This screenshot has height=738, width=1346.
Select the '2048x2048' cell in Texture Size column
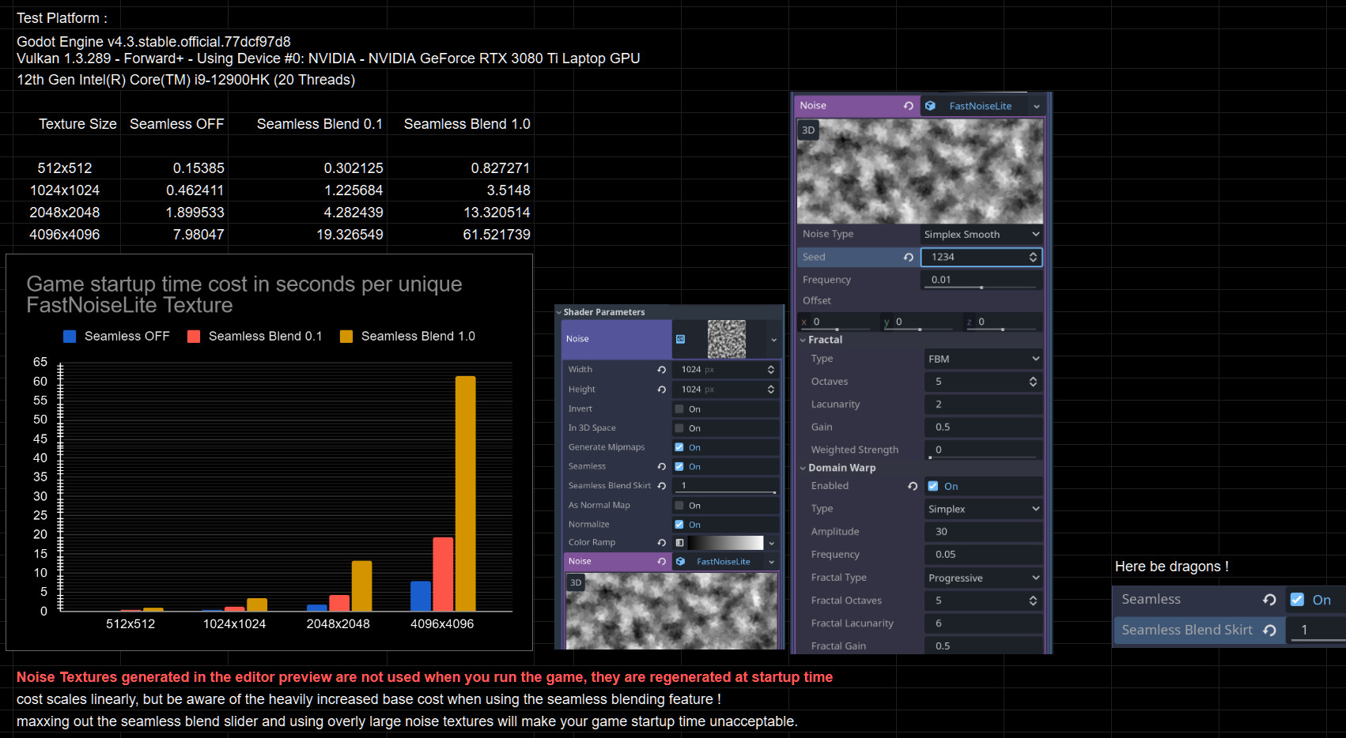pos(66,213)
